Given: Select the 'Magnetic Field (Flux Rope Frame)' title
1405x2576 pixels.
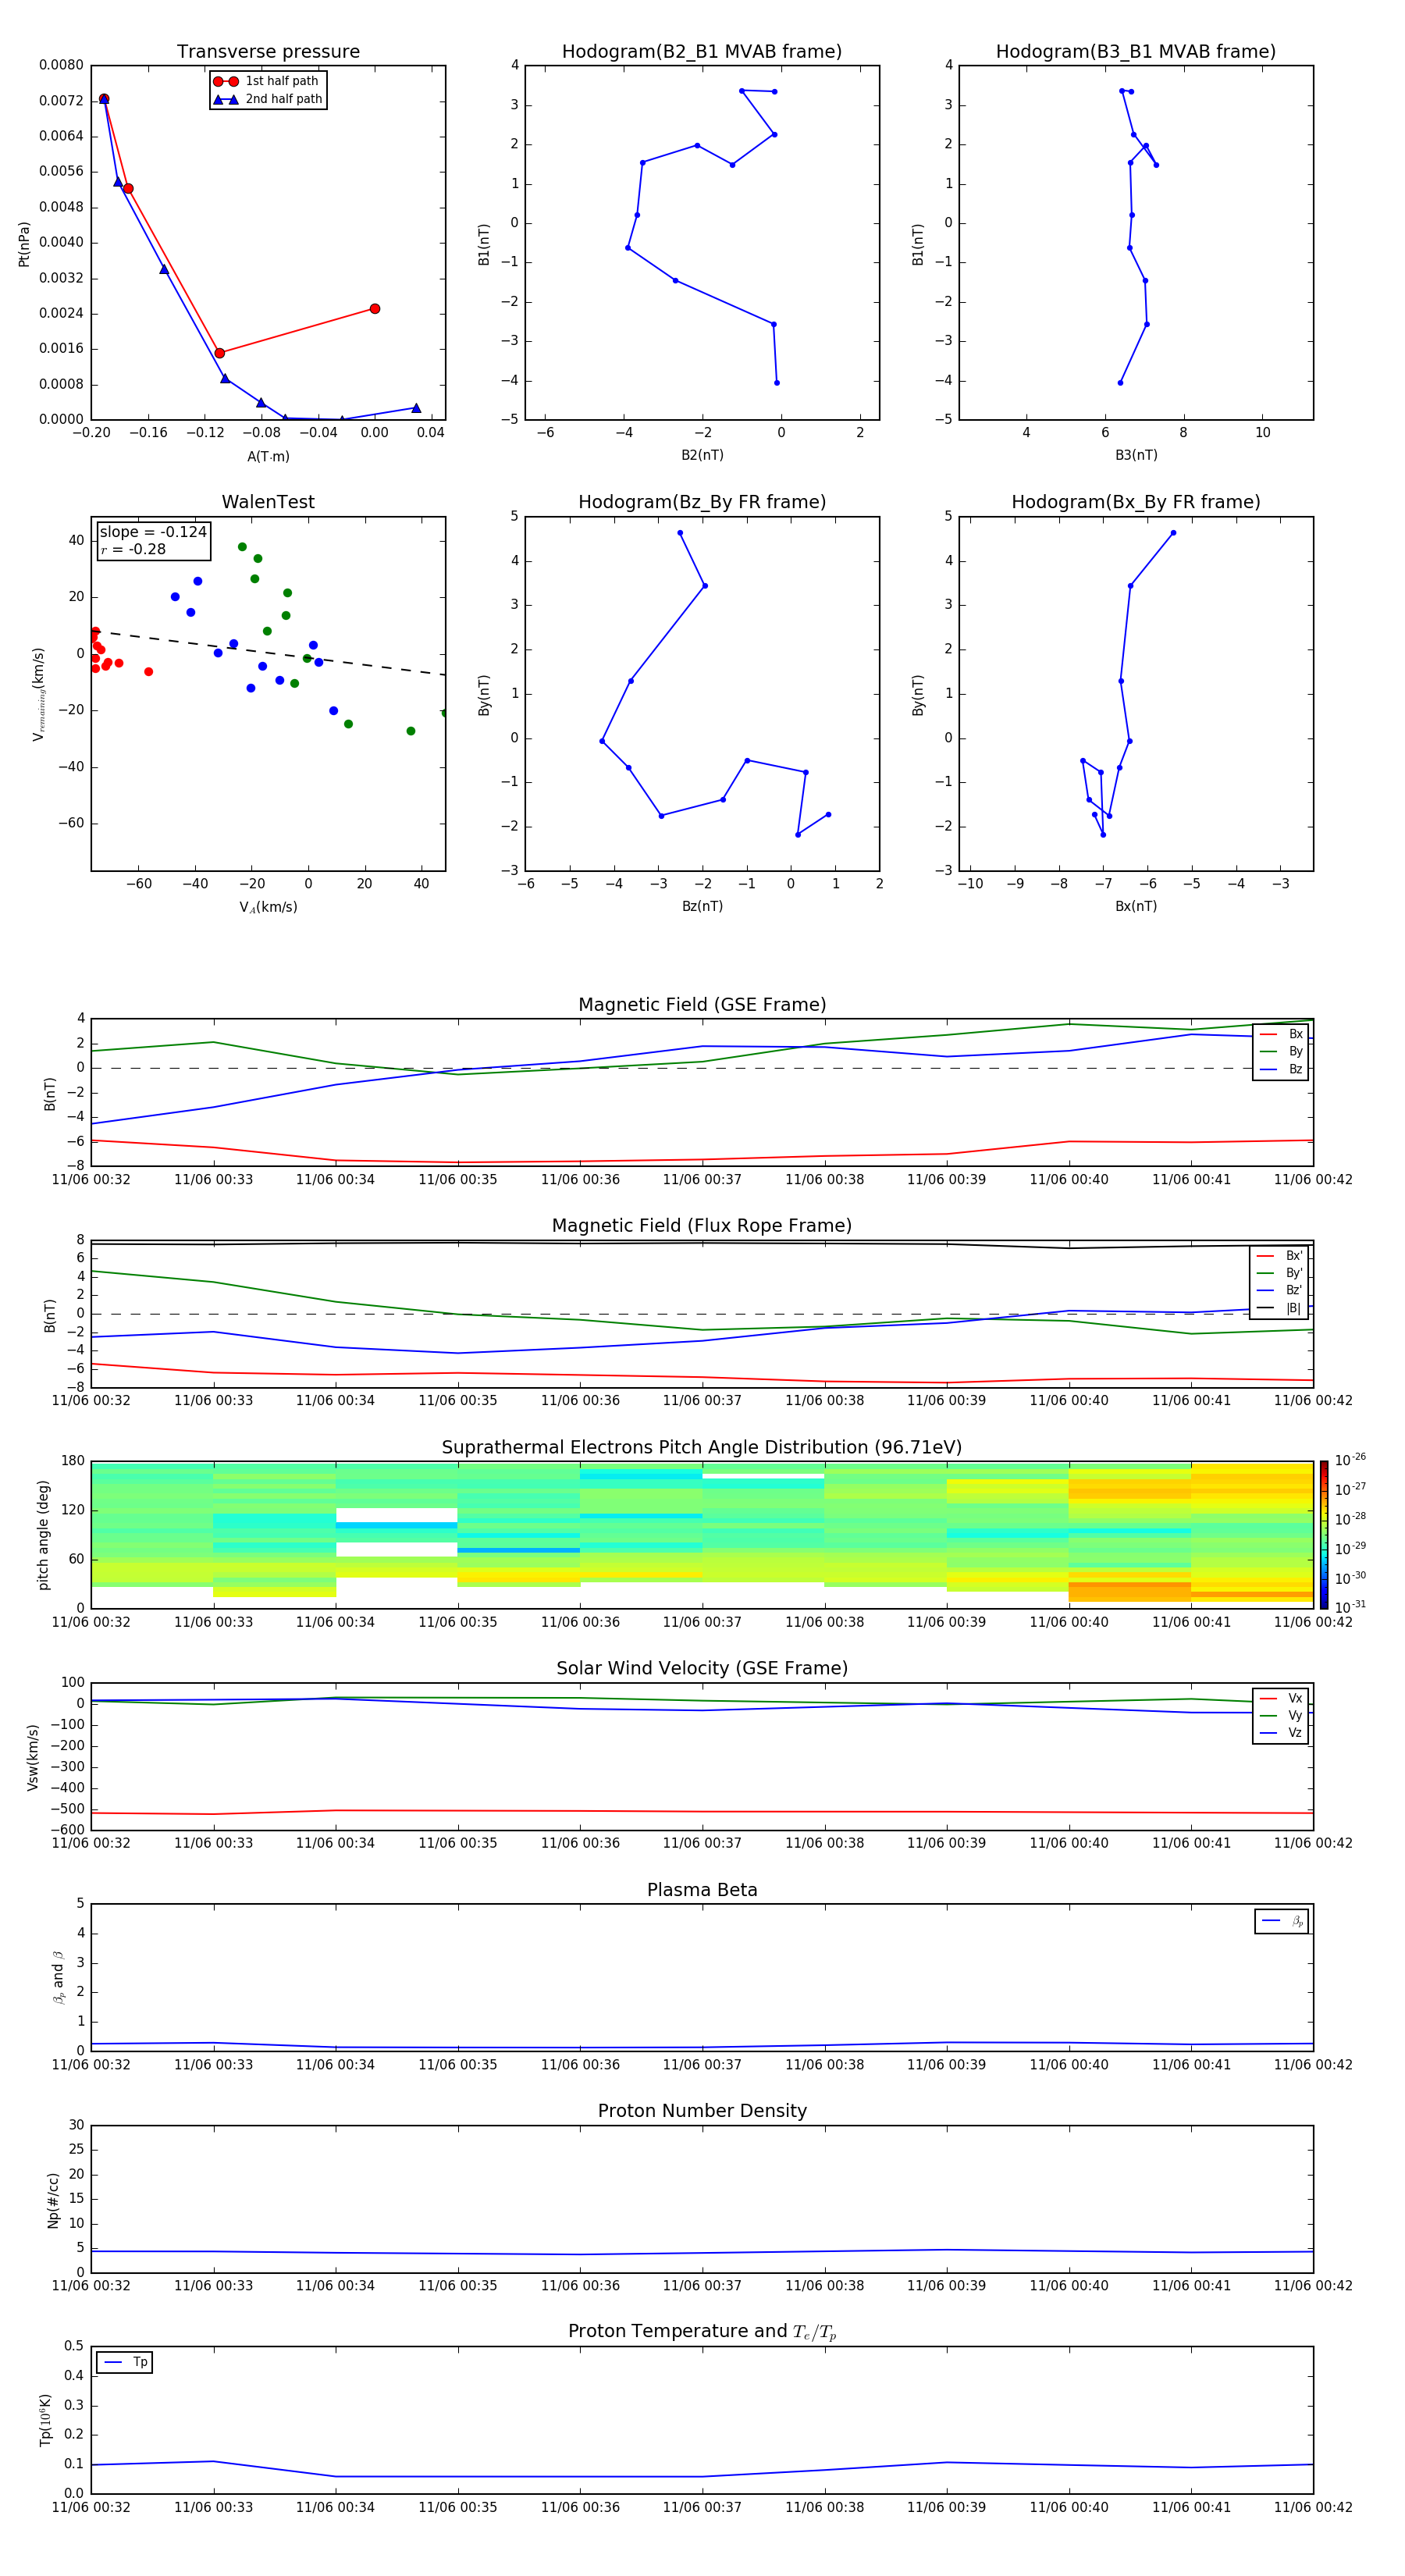Looking at the screenshot, I should 702,1226.
